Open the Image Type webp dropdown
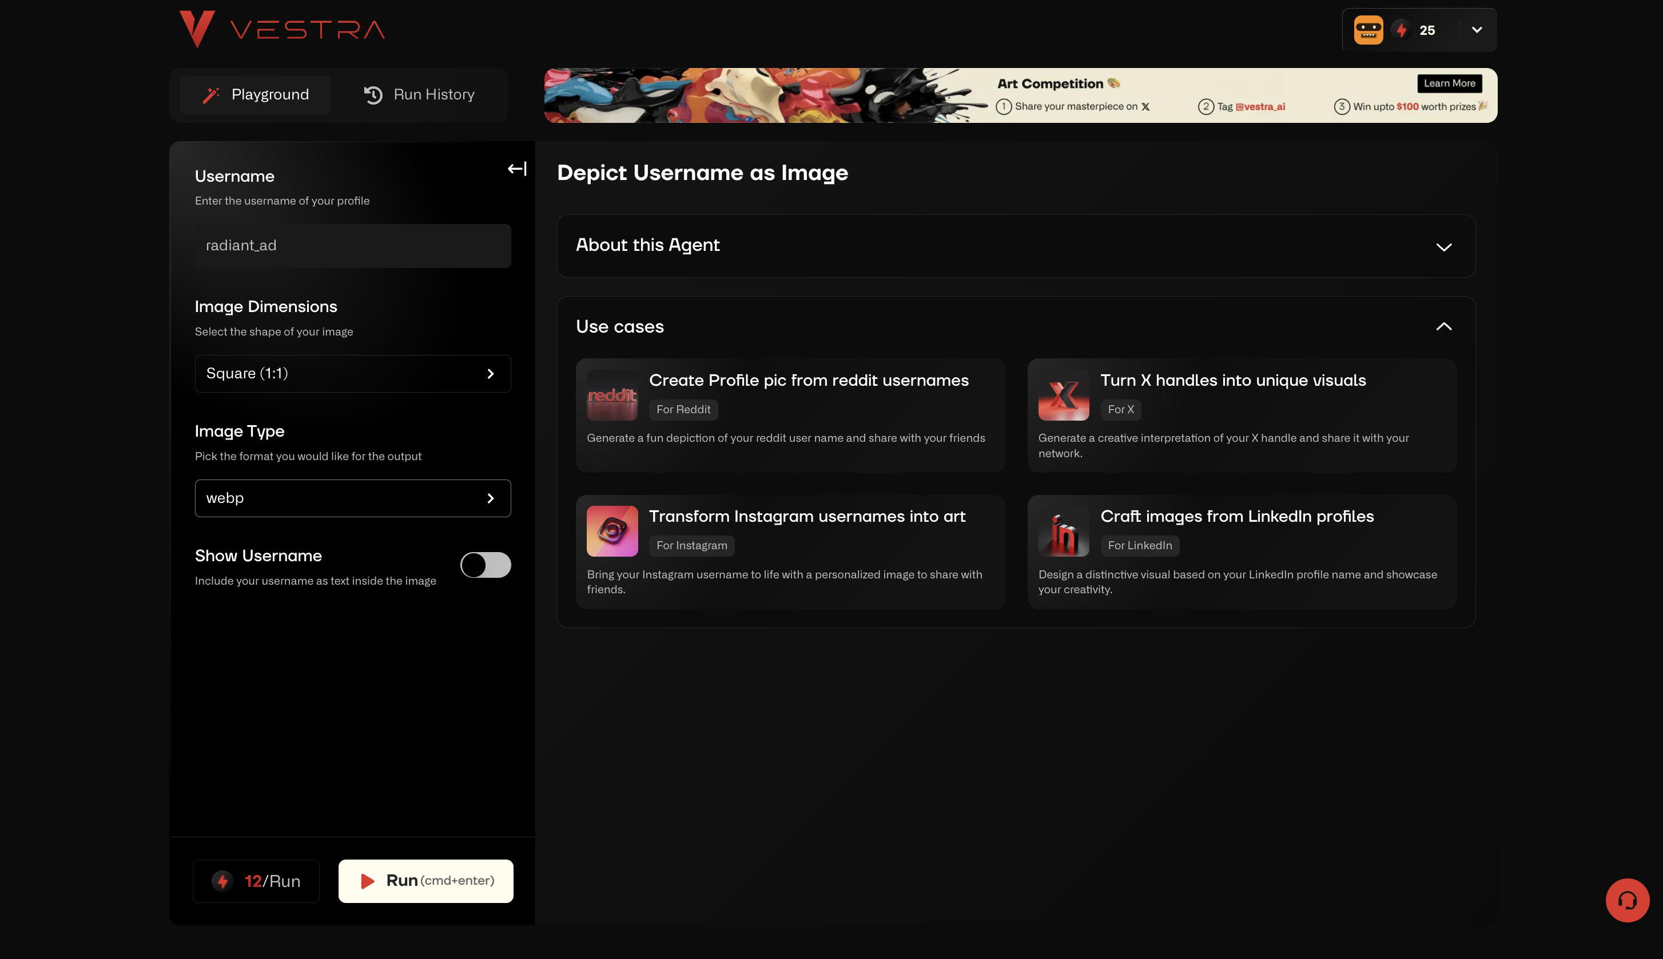This screenshot has height=959, width=1663. pyautogui.click(x=352, y=498)
